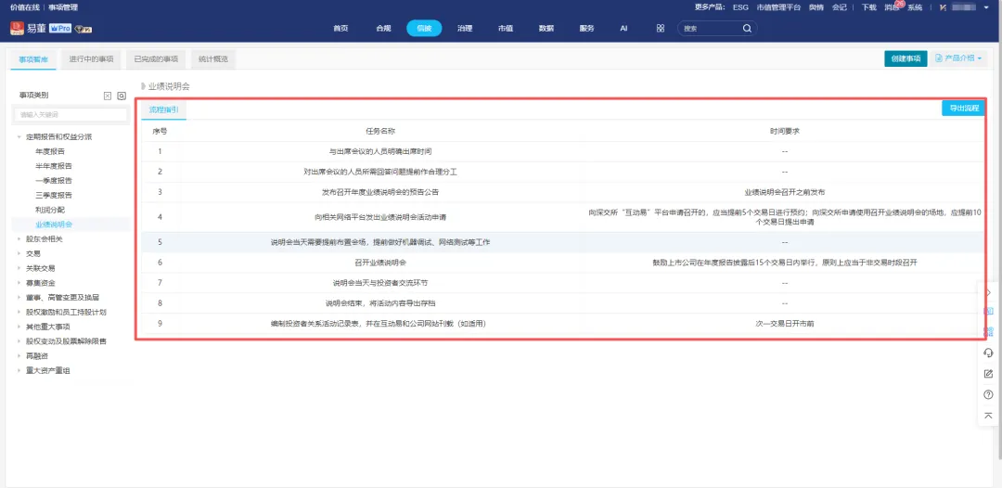
Task: Expand the 关联交易 tree node
Action: (19, 269)
